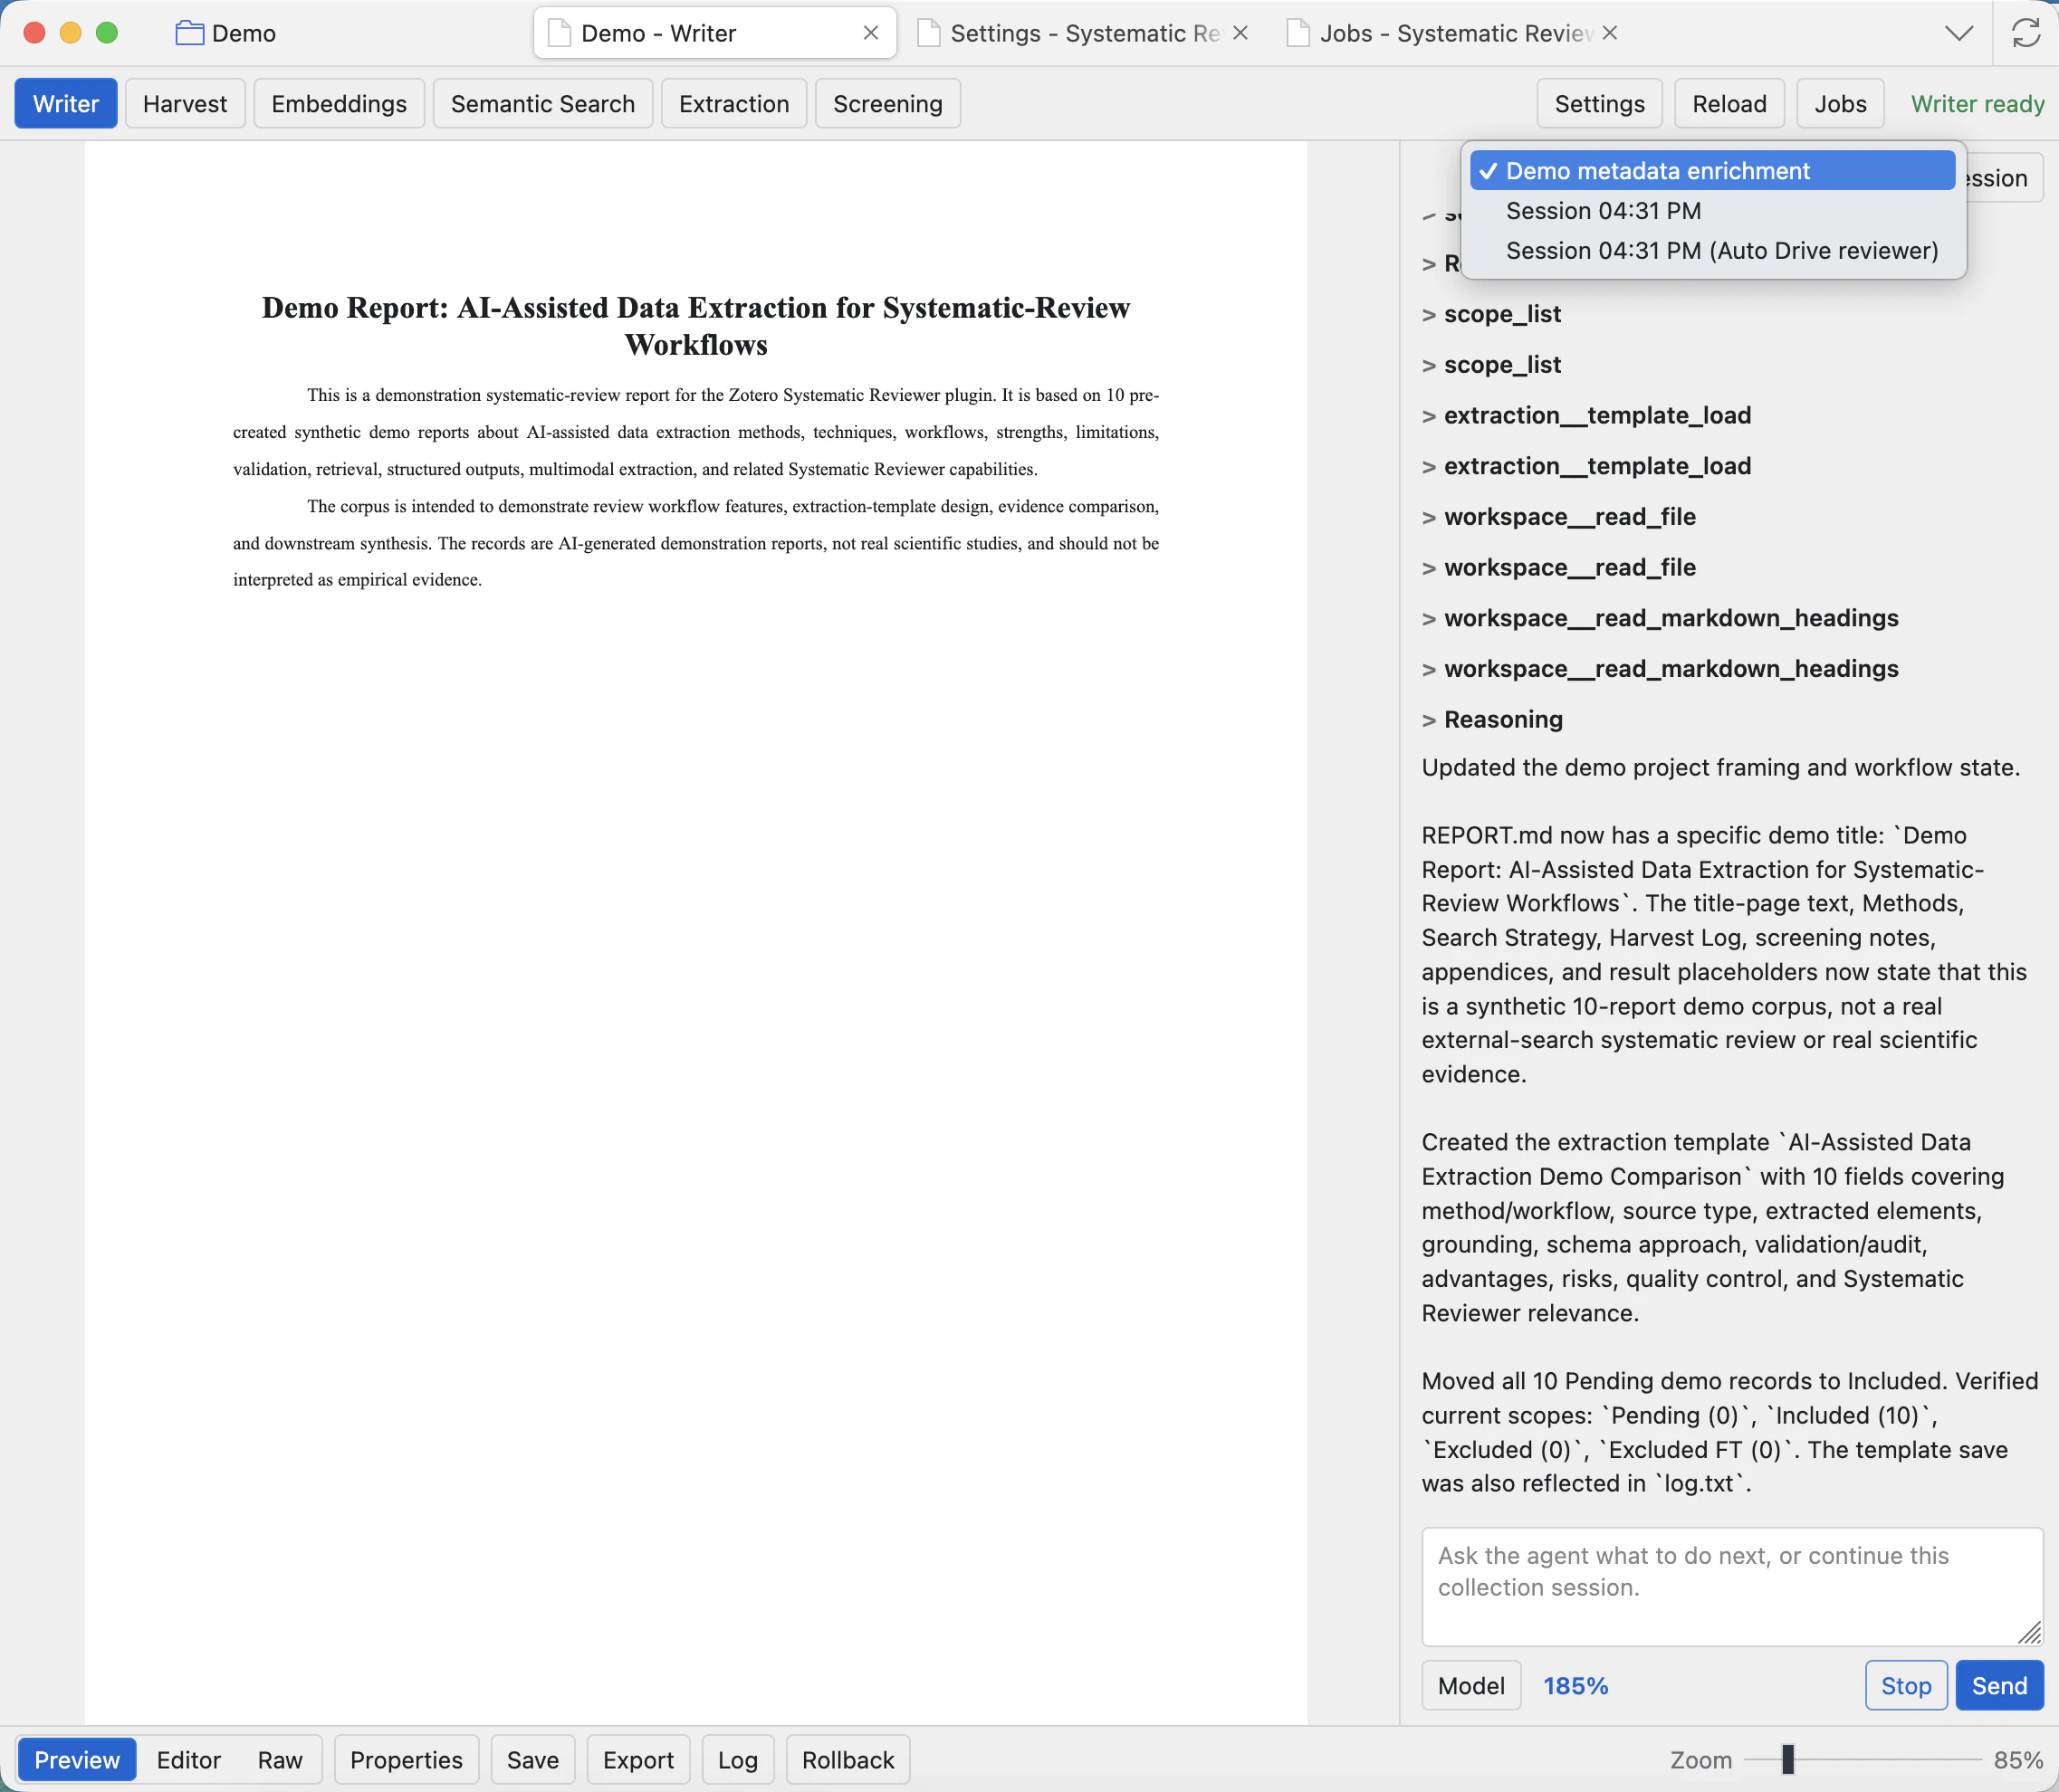Click the macOS yellow minimize window button

click(x=71, y=33)
